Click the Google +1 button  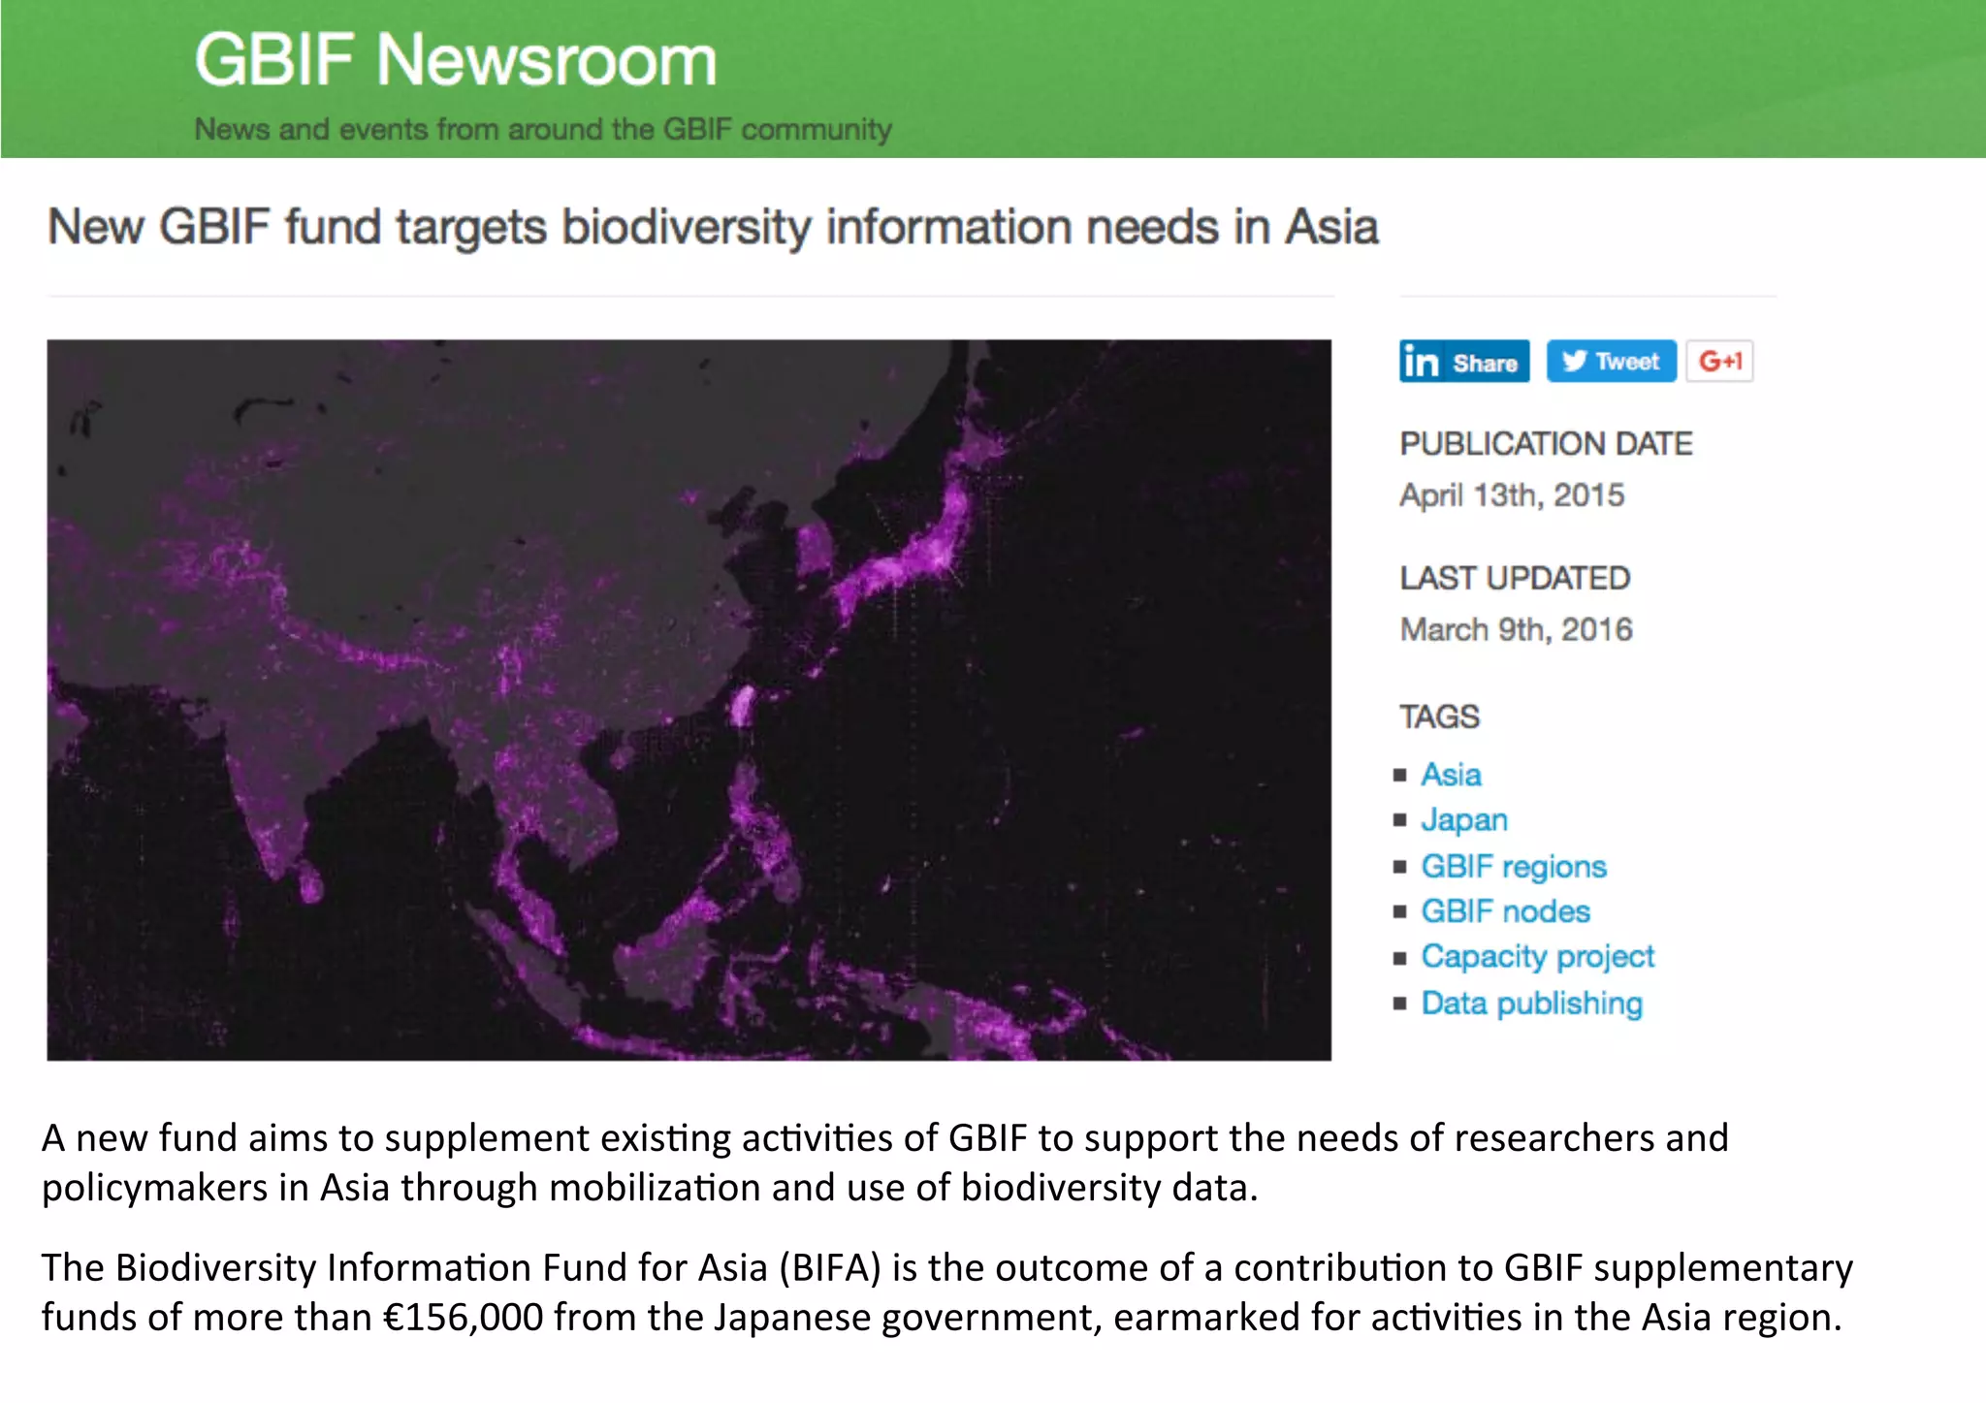pos(1719,362)
